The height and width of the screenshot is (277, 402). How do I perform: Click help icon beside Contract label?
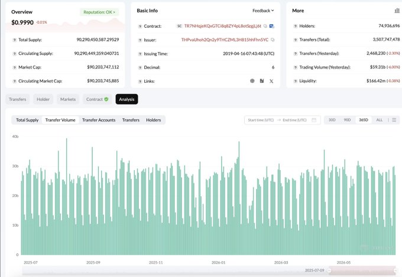point(140,27)
